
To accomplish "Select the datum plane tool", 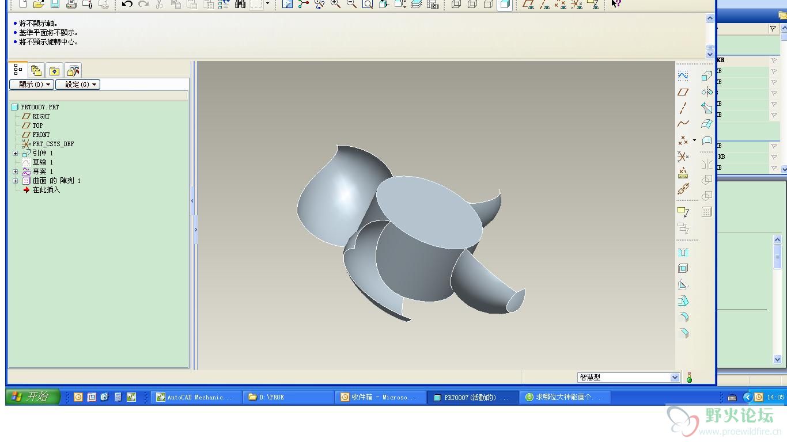I will tap(683, 92).
